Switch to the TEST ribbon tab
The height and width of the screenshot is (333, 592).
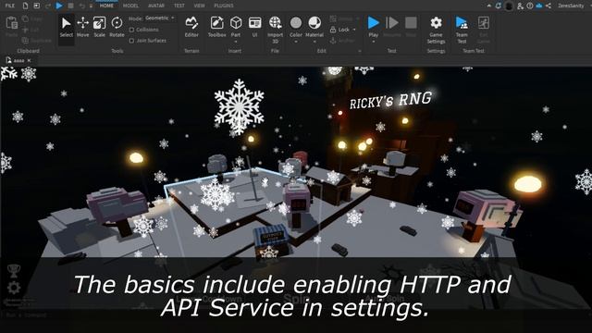coord(179,6)
